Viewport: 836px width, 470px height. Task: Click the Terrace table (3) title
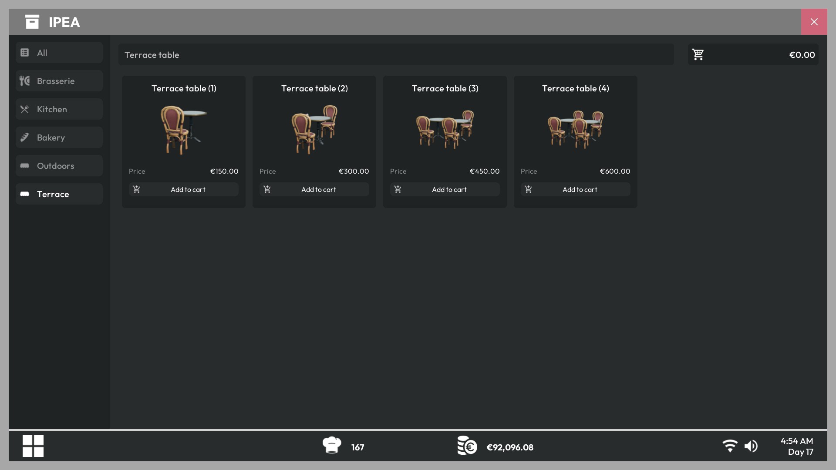[x=445, y=88]
